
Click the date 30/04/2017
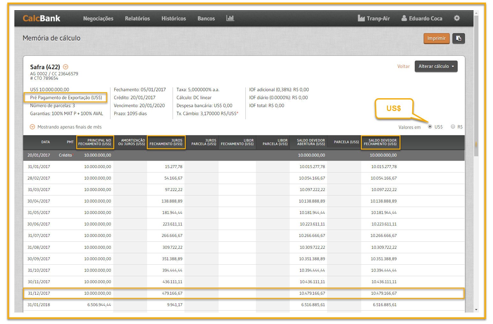(x=39, y=201)
